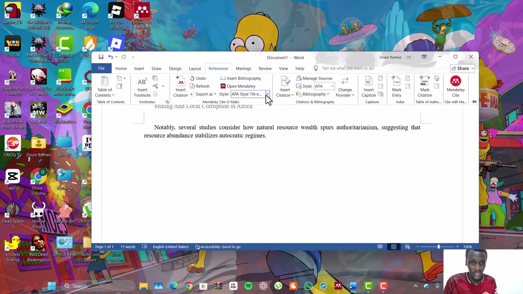Click Accessibility: Good to go status
Image resolution: width=523 pixels, height=294 pixels.
(x=218, y=247)
